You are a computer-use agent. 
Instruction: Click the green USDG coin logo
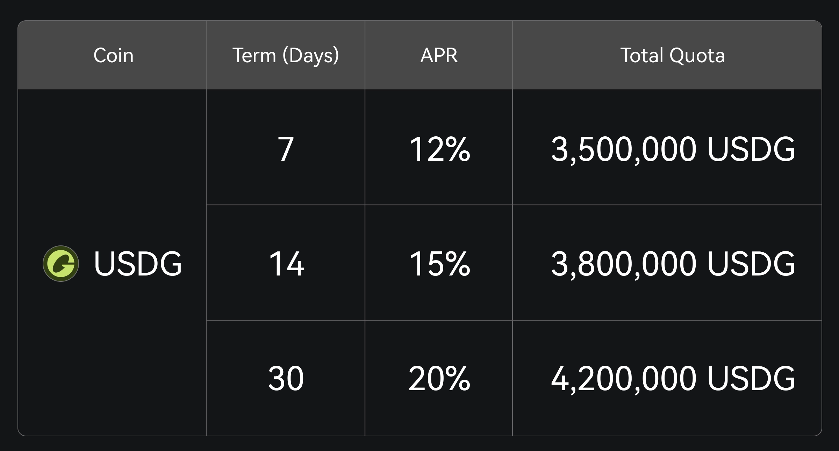coord(61,264)
